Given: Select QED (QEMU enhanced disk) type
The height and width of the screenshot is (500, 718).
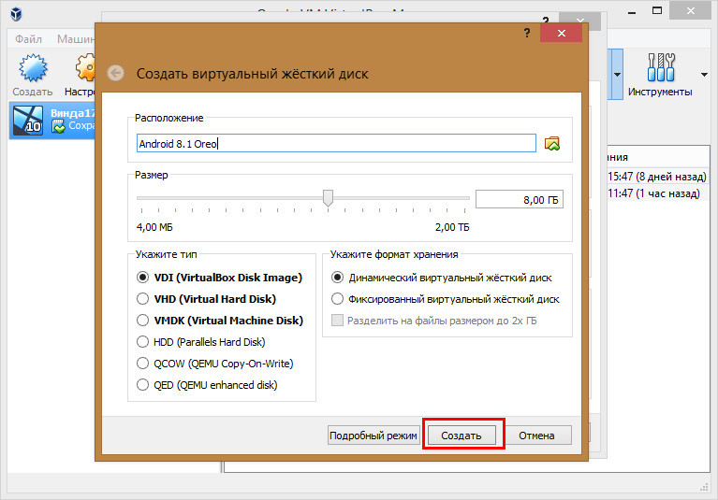Looking at the screenshot, I should 207,385.
